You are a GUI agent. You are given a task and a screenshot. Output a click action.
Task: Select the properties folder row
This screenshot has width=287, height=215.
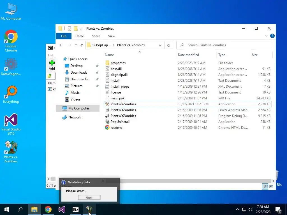click(x=188, y=63)
